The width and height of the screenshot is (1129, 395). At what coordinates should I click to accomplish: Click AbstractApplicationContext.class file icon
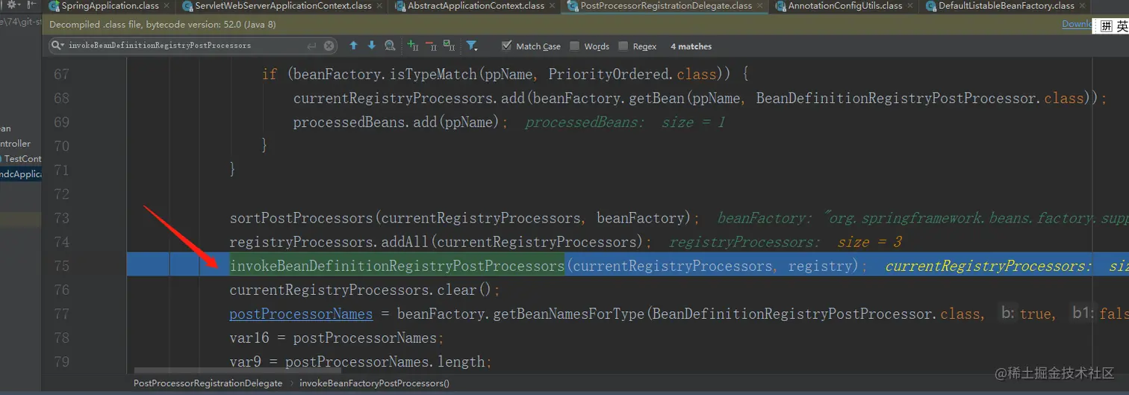pyautogui.click(x=400, y=6)
